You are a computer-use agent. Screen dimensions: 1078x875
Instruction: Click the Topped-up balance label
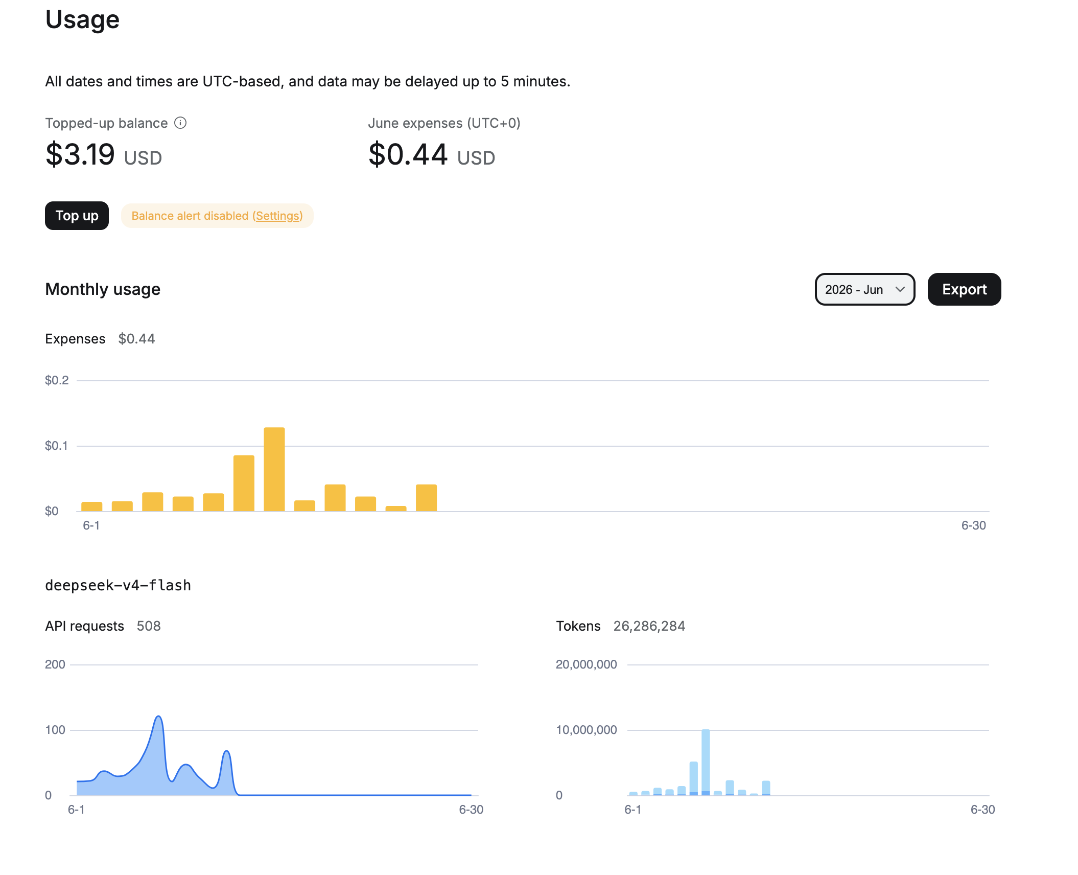pyautogui.click(x=106, y=123)
